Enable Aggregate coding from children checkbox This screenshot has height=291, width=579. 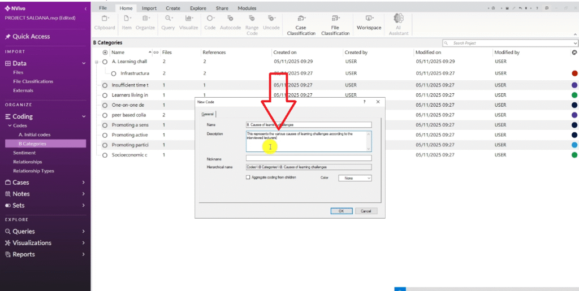click(x=248, y=177)
